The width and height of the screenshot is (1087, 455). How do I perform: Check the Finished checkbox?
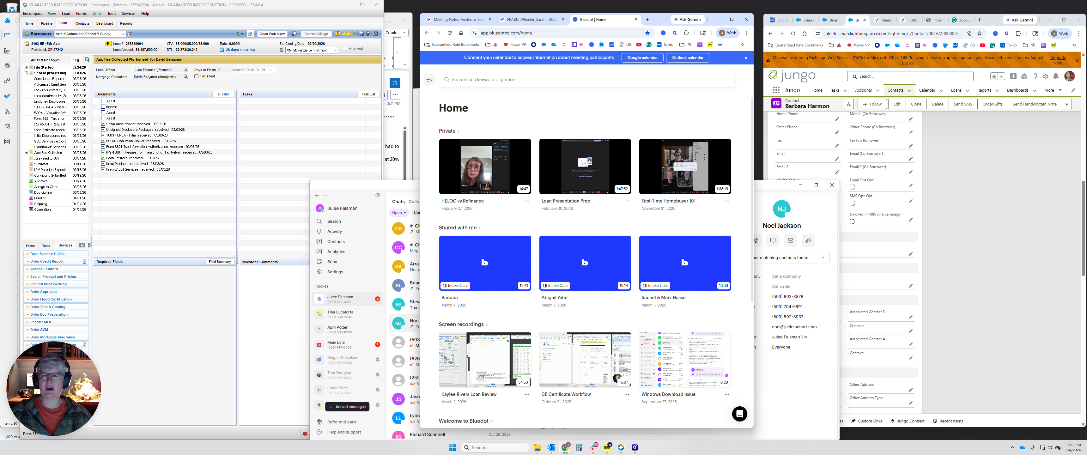point(197,76)
